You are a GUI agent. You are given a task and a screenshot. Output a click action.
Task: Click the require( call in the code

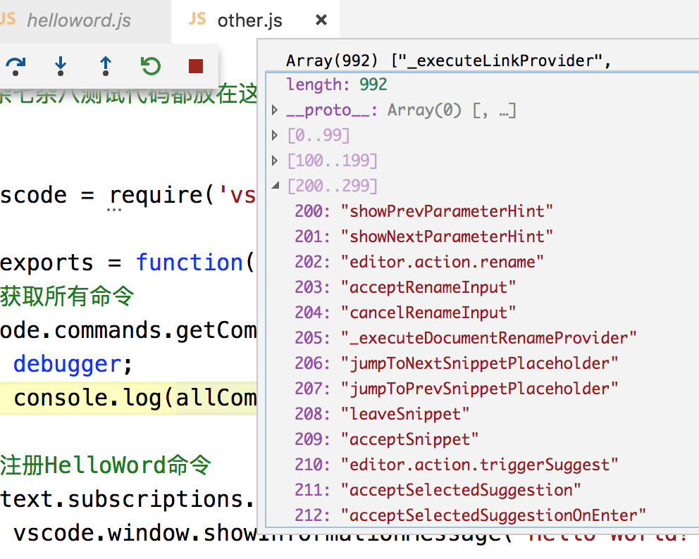pos(162,195)
